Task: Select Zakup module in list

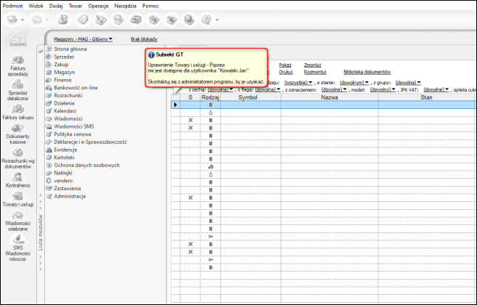Action: [x=61, y=65]
